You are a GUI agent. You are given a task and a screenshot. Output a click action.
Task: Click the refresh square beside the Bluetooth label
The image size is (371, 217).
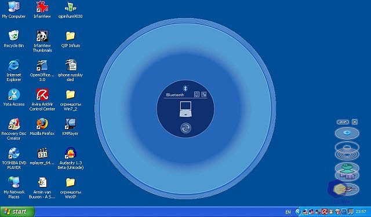[x=197, y=94]
